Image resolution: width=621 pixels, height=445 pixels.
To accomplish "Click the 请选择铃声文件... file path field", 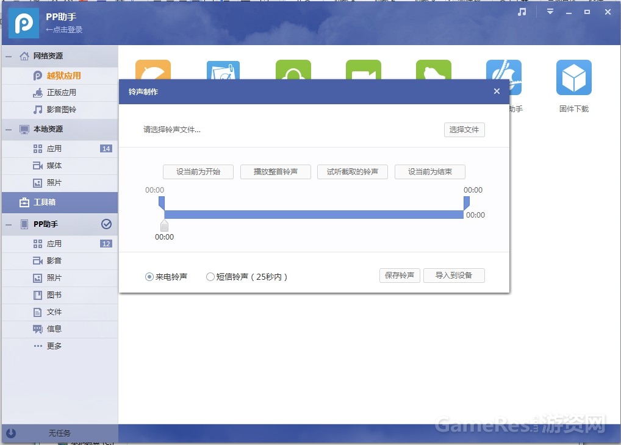I will 172,130.
